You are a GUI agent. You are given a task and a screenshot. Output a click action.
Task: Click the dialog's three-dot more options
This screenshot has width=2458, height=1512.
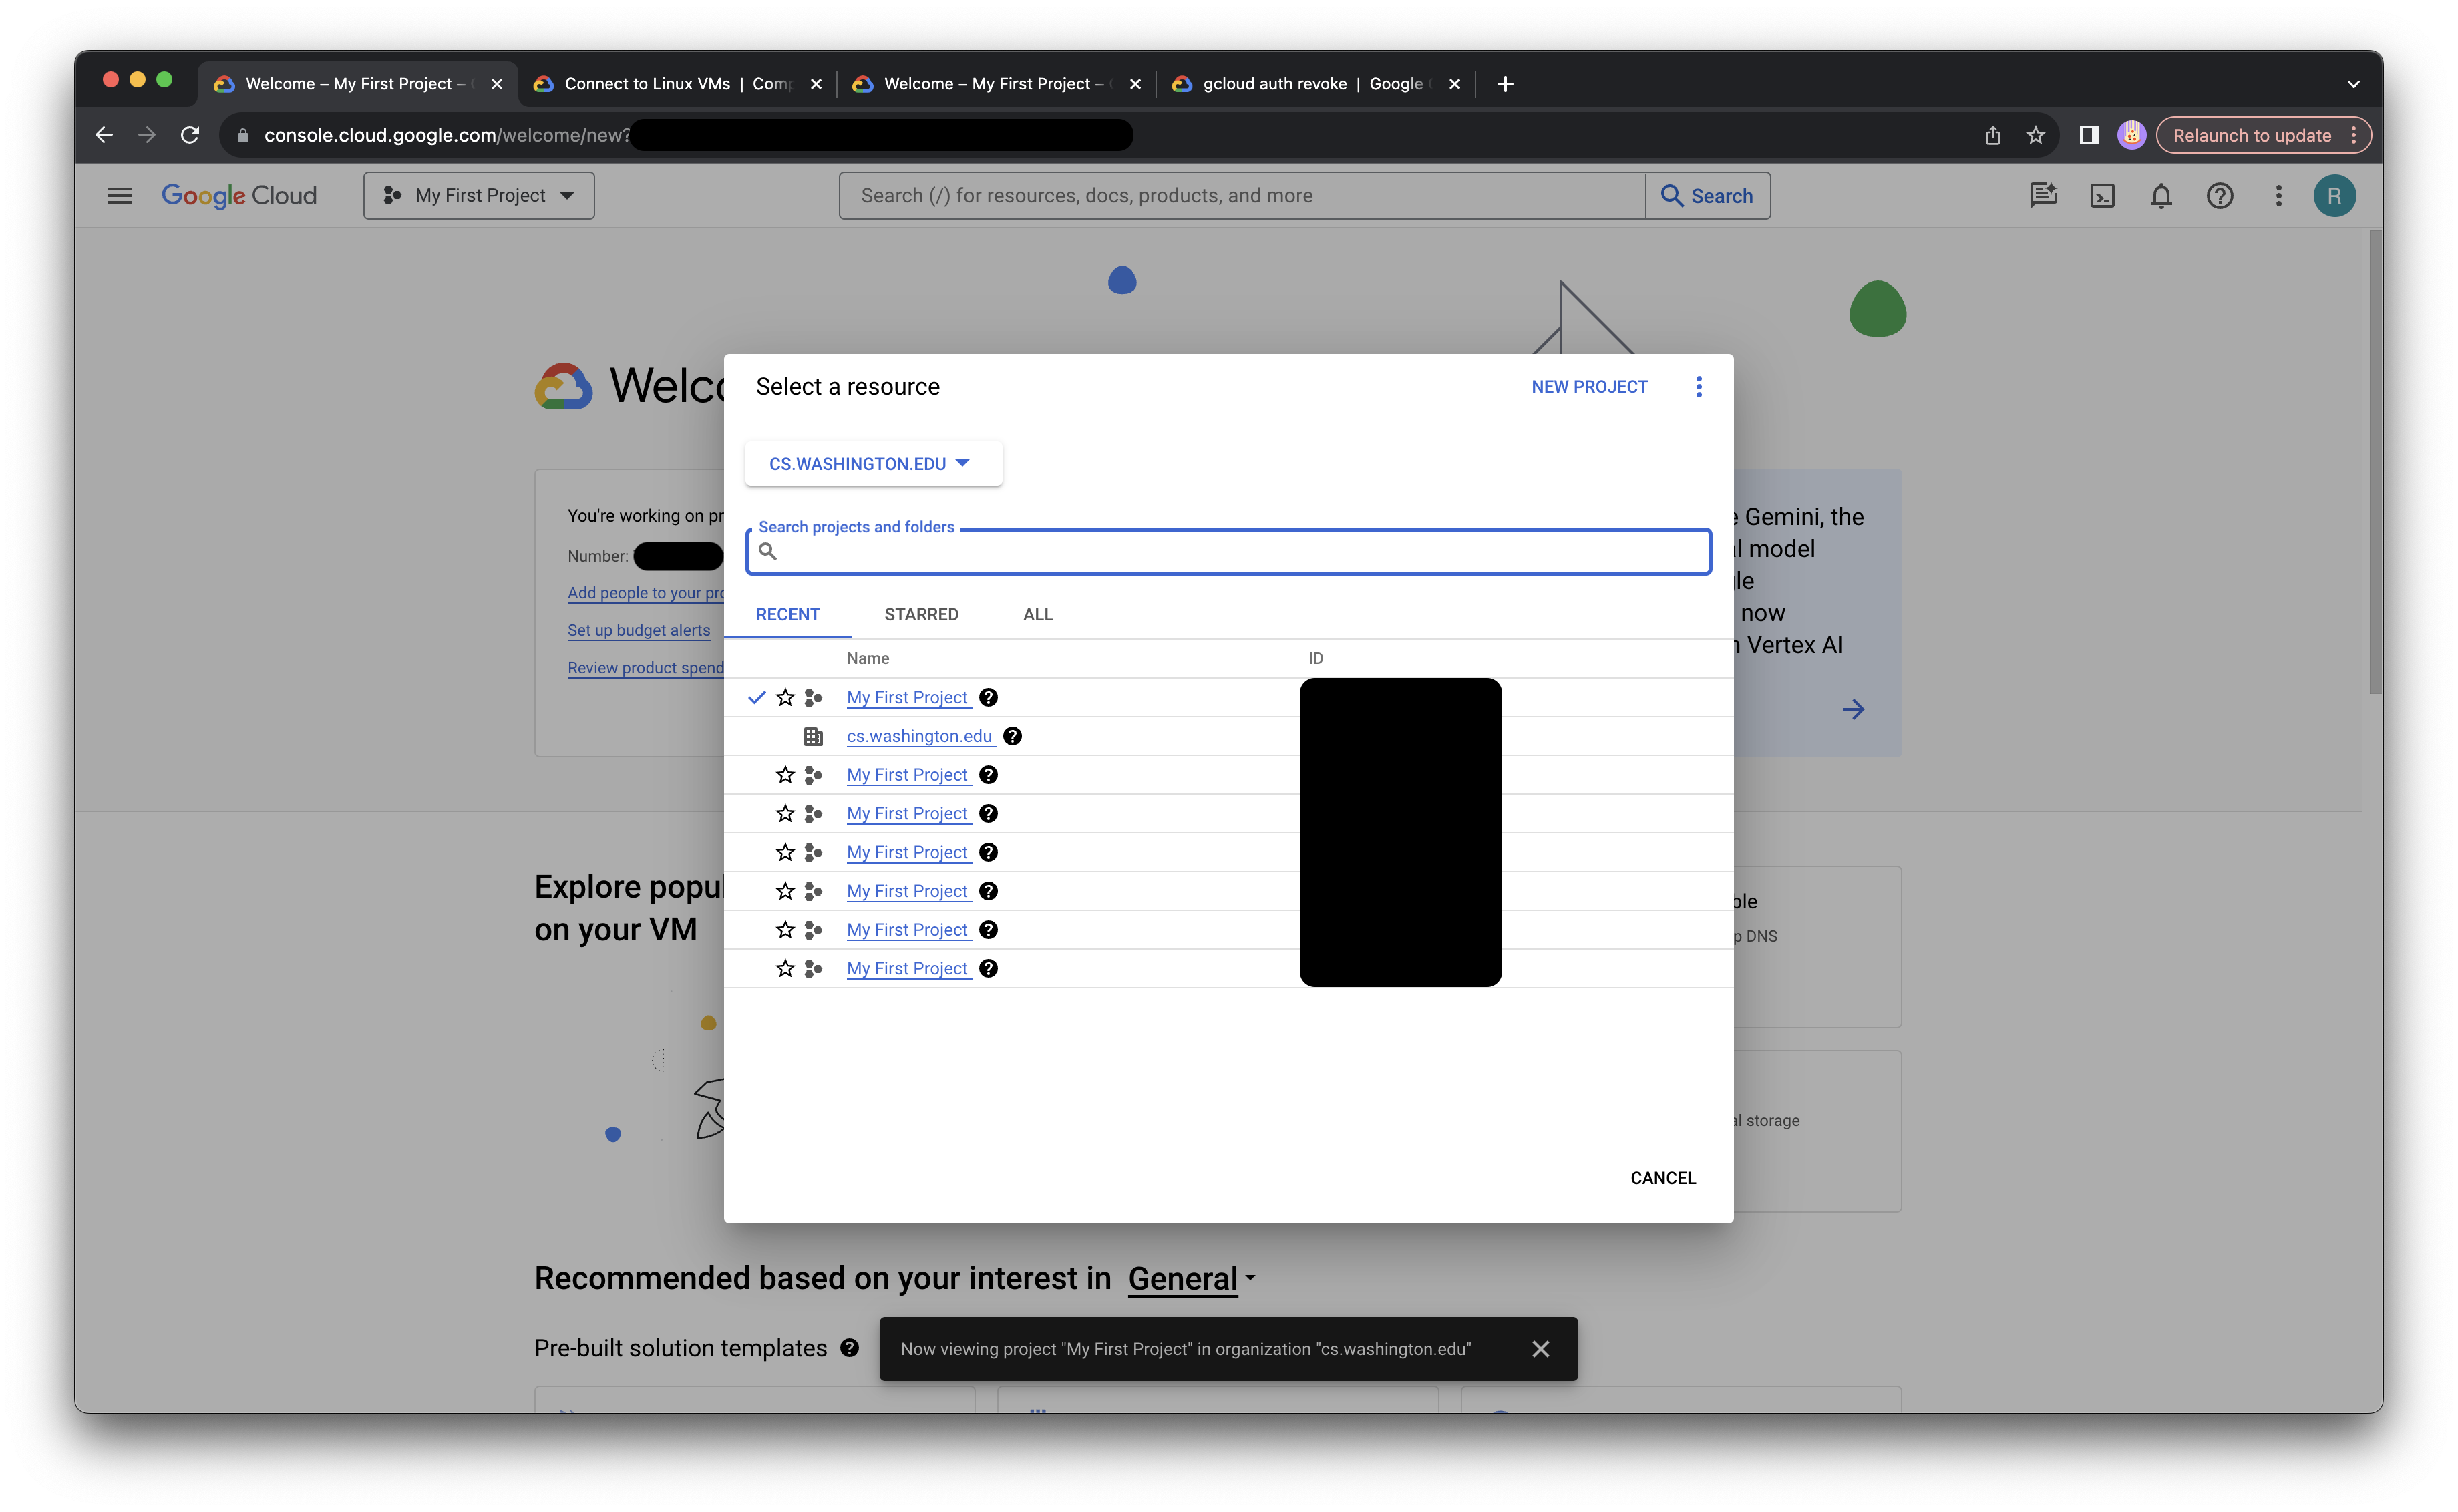coord(1698,387)
